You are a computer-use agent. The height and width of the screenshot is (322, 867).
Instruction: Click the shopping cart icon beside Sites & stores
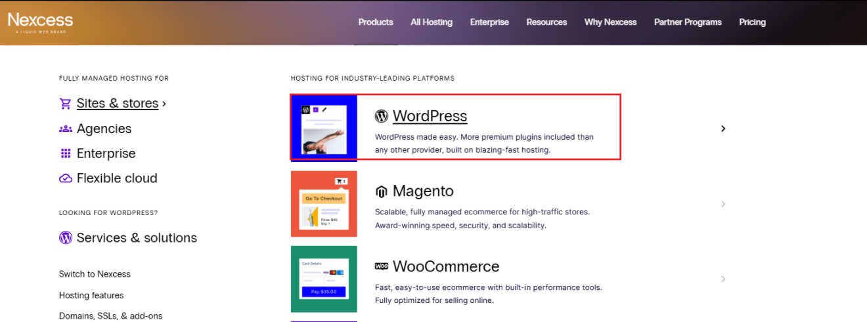65,104
